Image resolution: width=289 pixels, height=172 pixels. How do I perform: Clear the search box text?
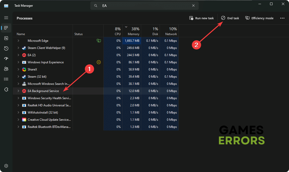(193, 6)
